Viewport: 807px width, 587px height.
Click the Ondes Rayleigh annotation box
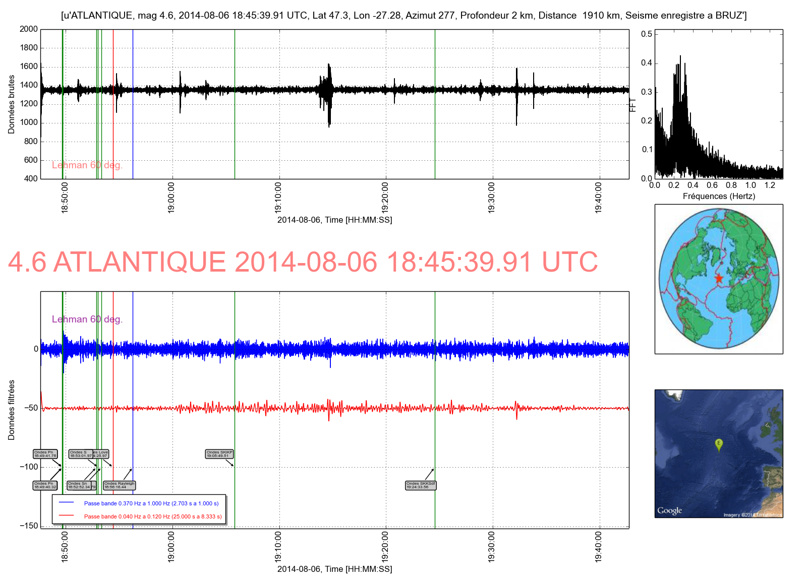coord(120,485)
